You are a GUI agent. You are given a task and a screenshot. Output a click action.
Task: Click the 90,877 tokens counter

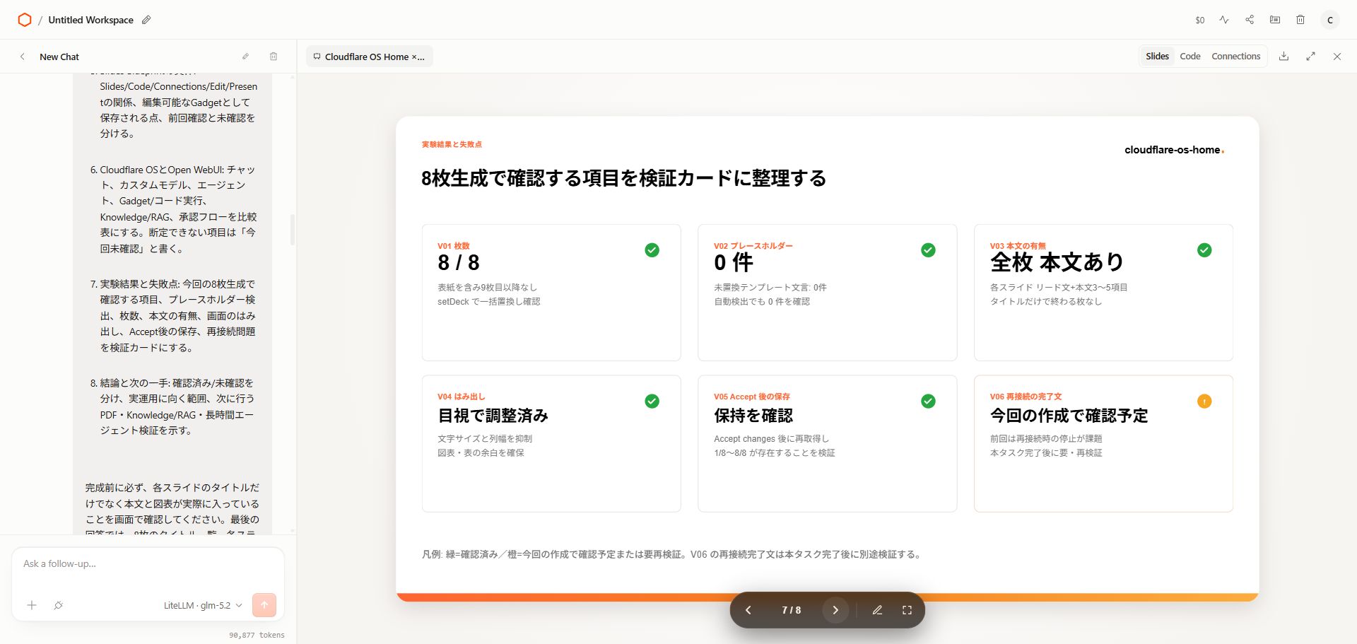pos(257,635)
